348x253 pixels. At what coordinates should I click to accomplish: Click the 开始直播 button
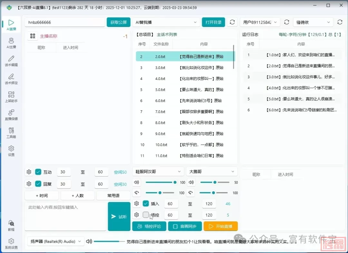pos(220,226)
